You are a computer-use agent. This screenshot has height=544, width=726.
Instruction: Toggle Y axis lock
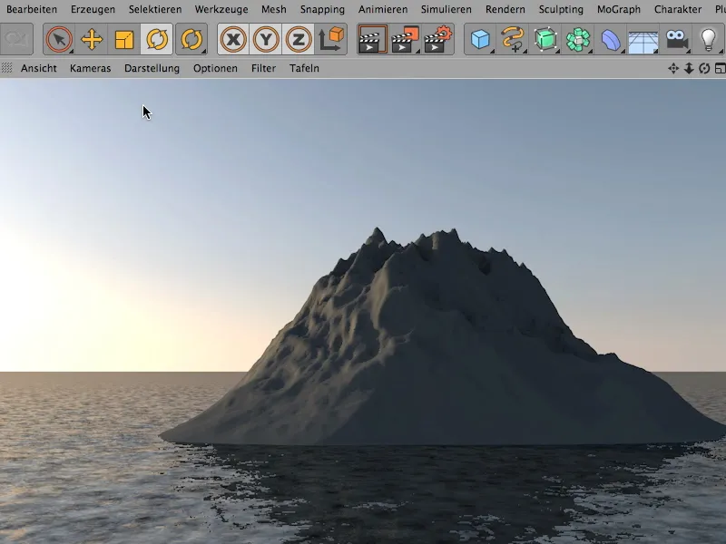(266, 39)
